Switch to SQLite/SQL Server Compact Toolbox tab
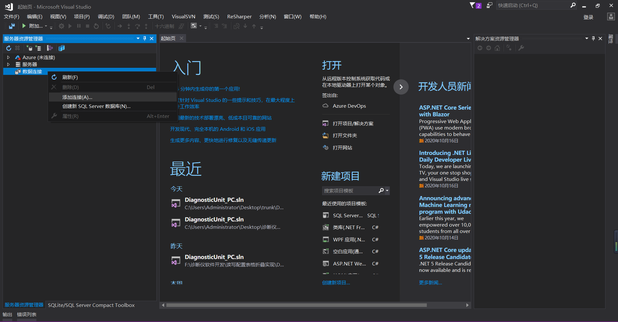 tap(91, 305)
